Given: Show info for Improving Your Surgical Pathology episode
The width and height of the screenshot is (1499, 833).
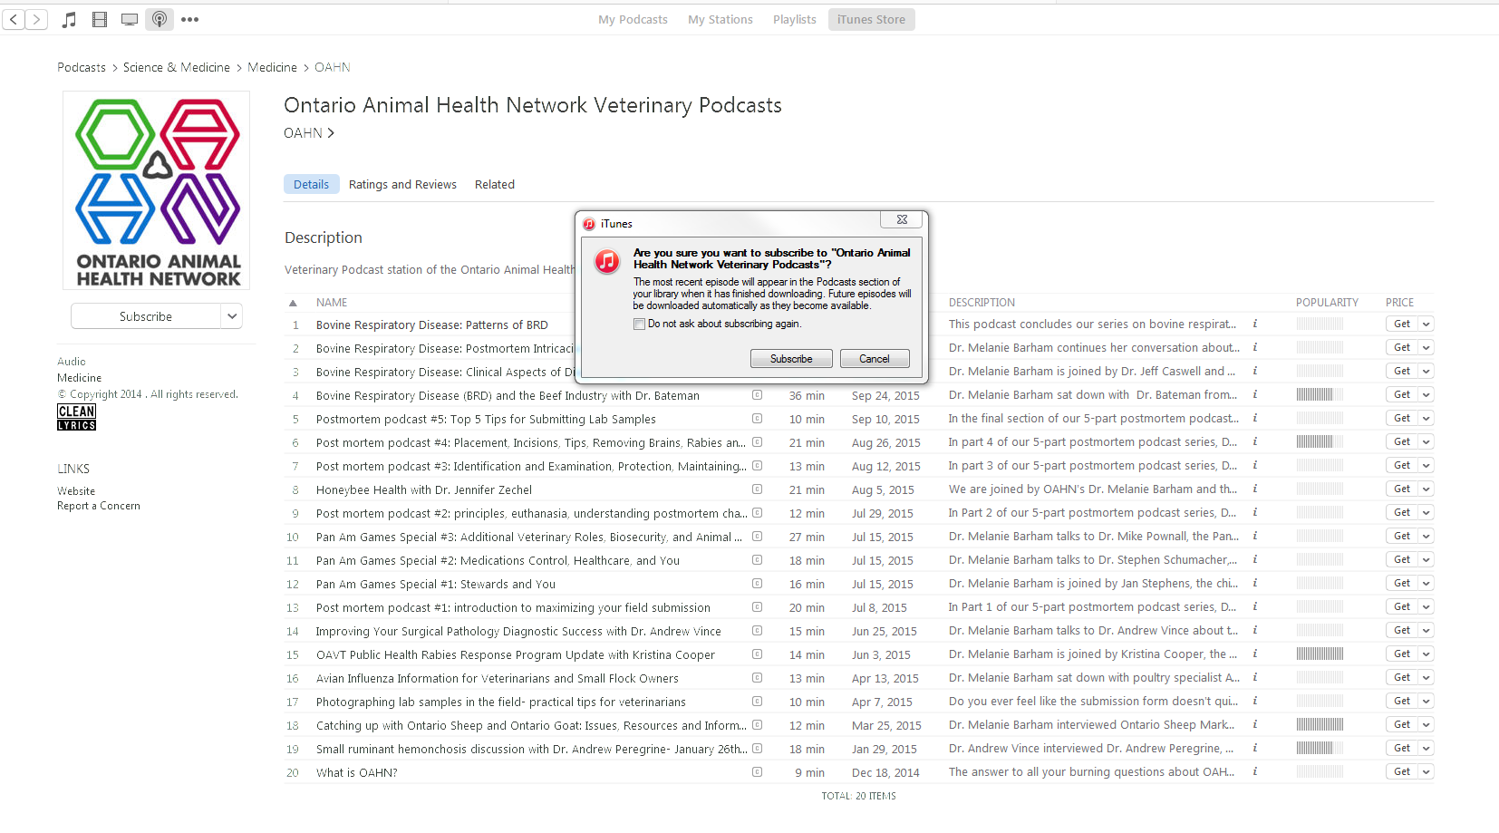Looking at the screenshot, I should coord(1254,630).
